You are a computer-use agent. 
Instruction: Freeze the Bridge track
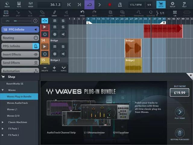[x=45, y=54]
